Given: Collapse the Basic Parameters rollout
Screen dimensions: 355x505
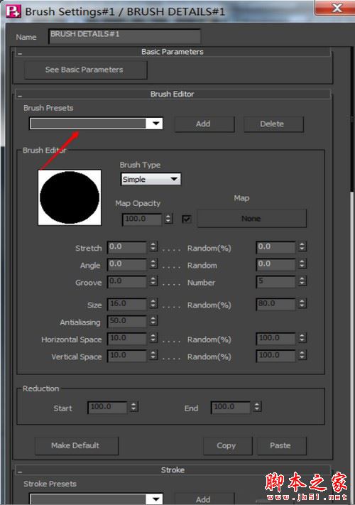Looking at the screenshot, I should point(20,54).
